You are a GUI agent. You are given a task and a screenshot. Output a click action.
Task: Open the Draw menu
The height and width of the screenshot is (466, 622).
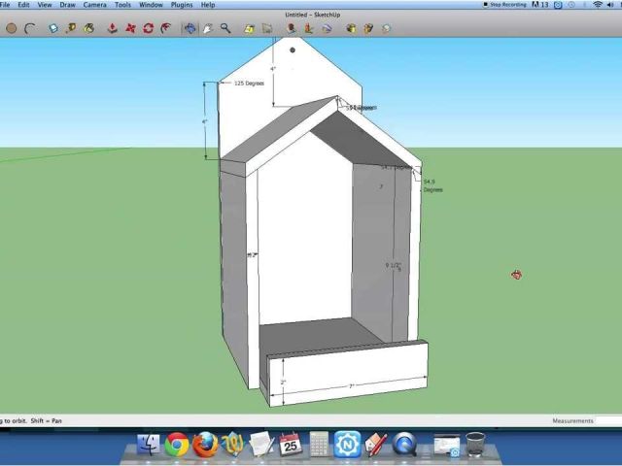[67, 5]
